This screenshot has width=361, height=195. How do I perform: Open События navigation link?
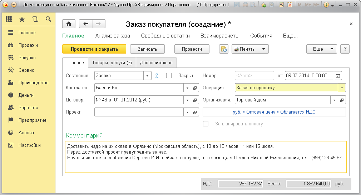tap(261, 36)
